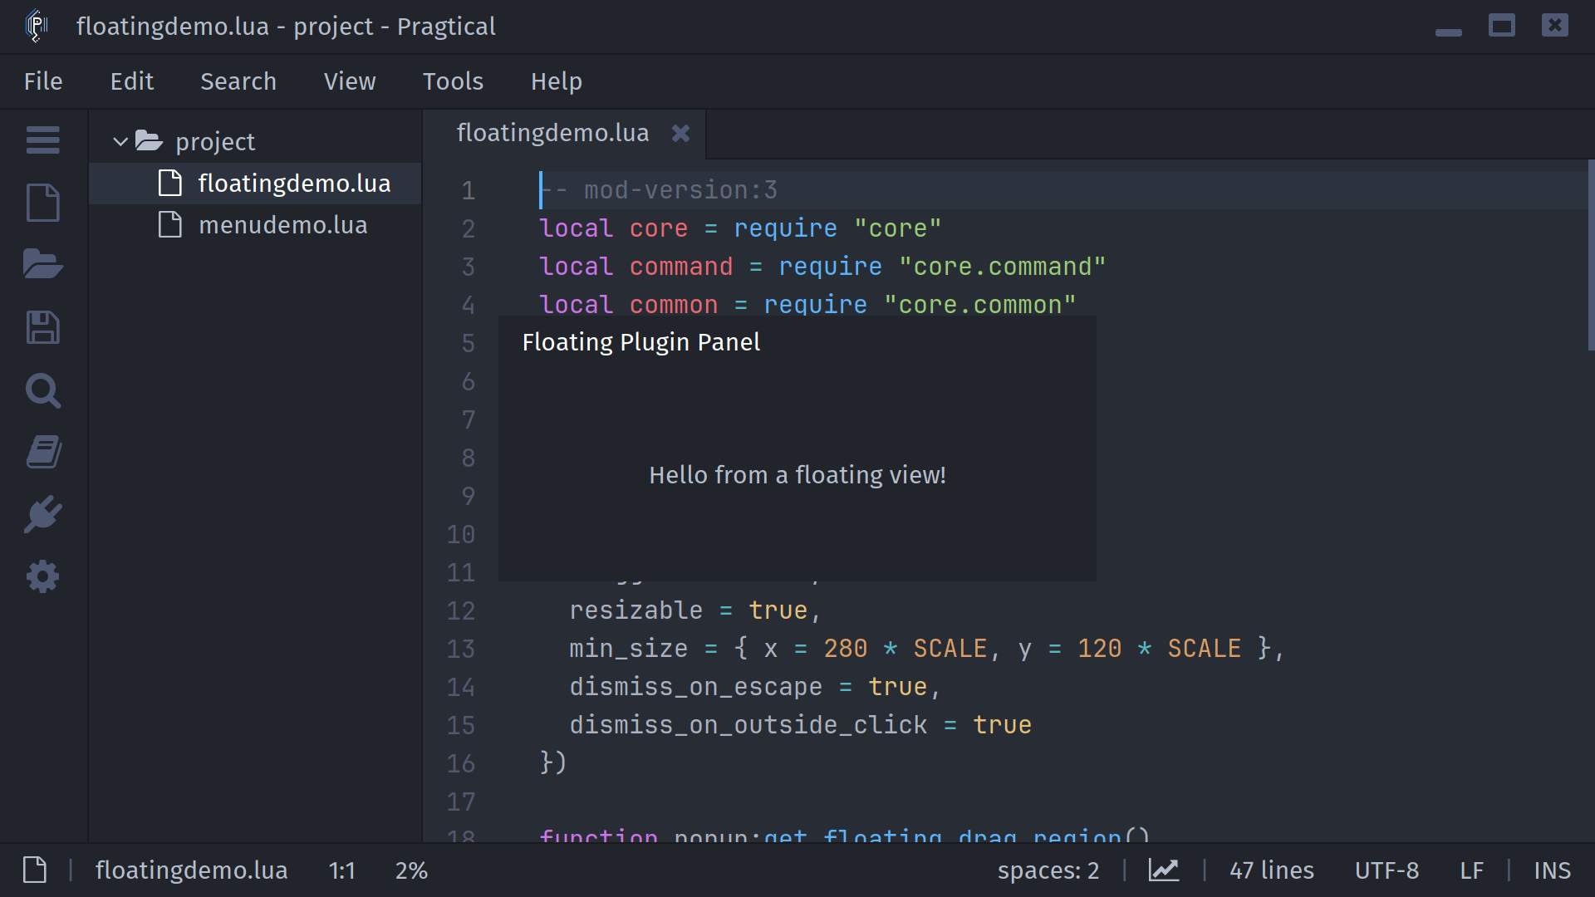Select floatingdemo.lua in the file tree
This screenshot has height=897, width=1595.
(255, 183)
